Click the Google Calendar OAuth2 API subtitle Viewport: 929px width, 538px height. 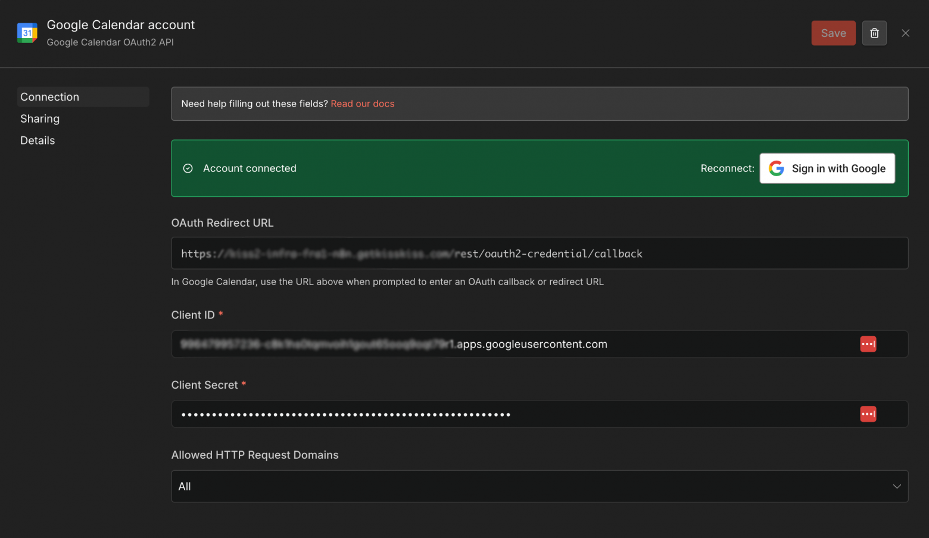click(110, 42)
